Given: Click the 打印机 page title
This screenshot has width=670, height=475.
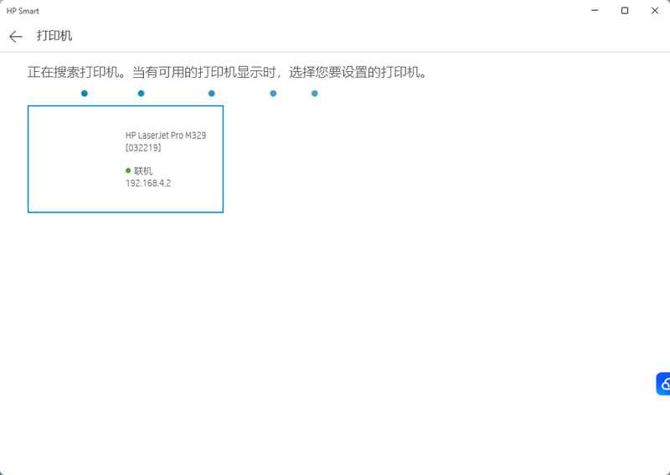Looking at the screenshot, I should point(54,37).
